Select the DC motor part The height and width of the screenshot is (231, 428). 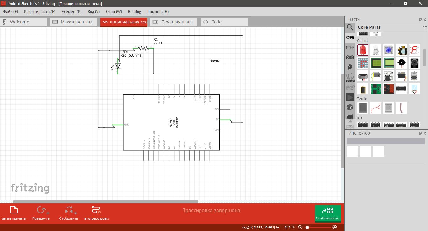click(376, 76)
